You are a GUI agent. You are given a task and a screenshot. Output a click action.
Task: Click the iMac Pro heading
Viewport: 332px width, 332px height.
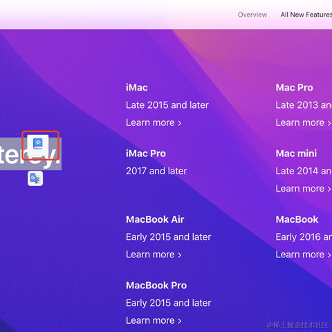(x=146, y=154)
